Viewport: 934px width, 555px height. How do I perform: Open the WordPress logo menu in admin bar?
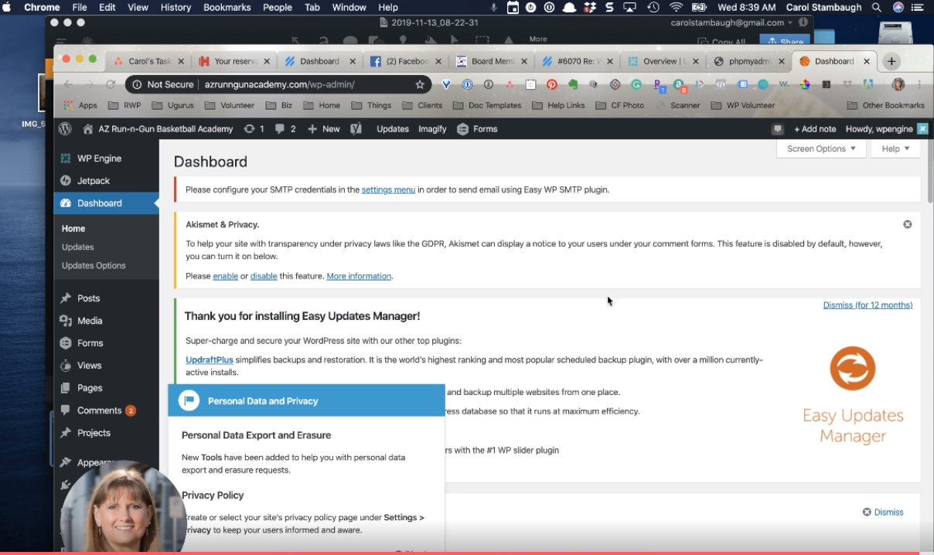point(66,129)
